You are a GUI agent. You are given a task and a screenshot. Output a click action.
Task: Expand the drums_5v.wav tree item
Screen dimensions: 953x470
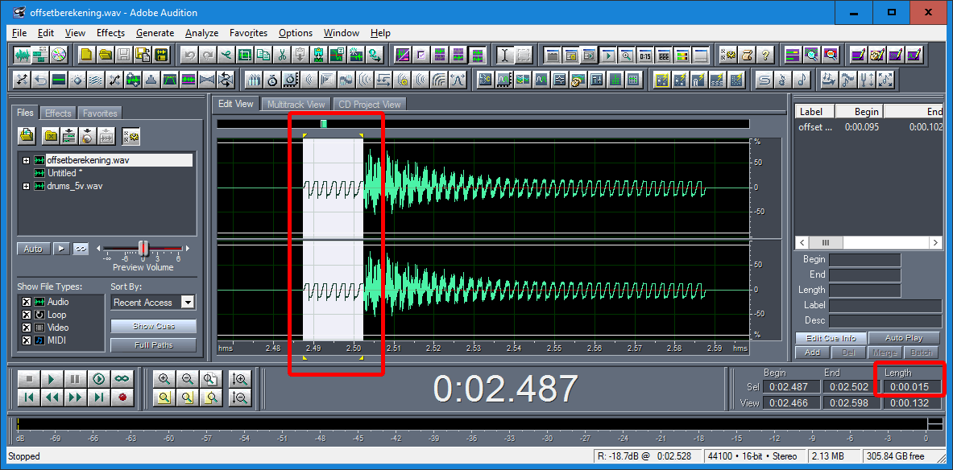(27, 186)
